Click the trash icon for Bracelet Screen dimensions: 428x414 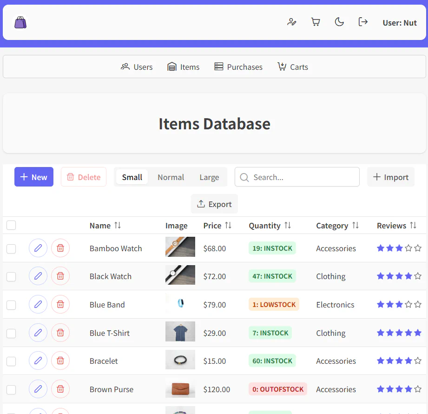coord(60,361)
